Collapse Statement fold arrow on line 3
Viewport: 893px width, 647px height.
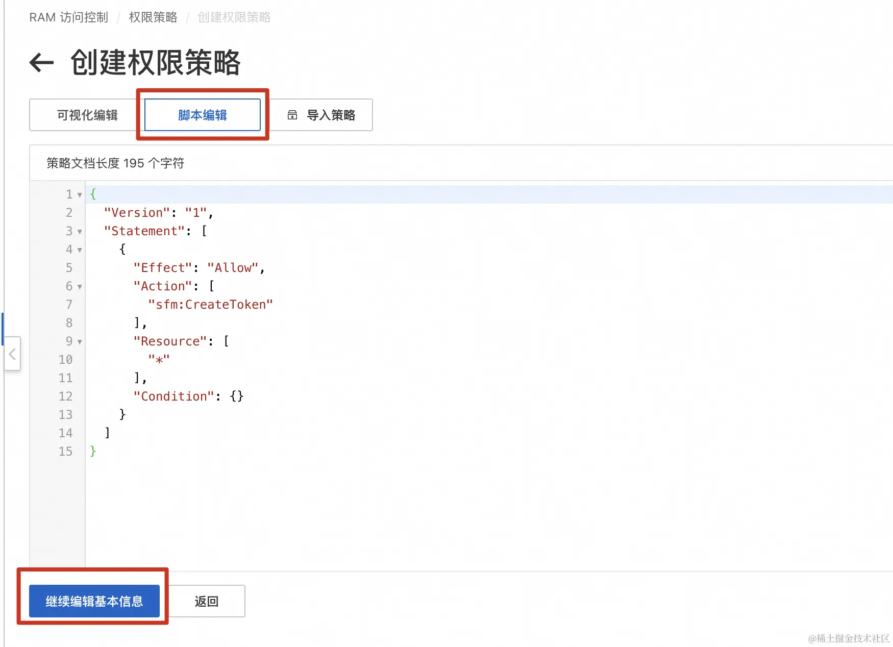pos(80,232)
